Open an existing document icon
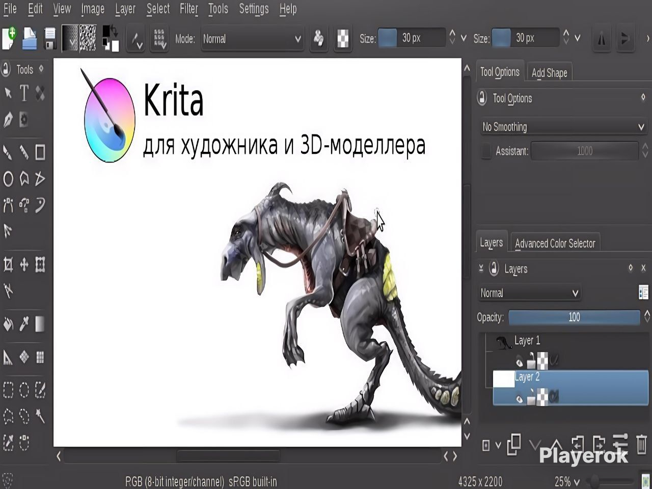652x489 pixels. tap(30, 39)
